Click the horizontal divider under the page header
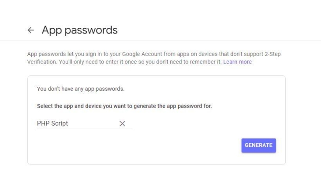This screenshot has height=194, width=321. [x=160, y=41]
